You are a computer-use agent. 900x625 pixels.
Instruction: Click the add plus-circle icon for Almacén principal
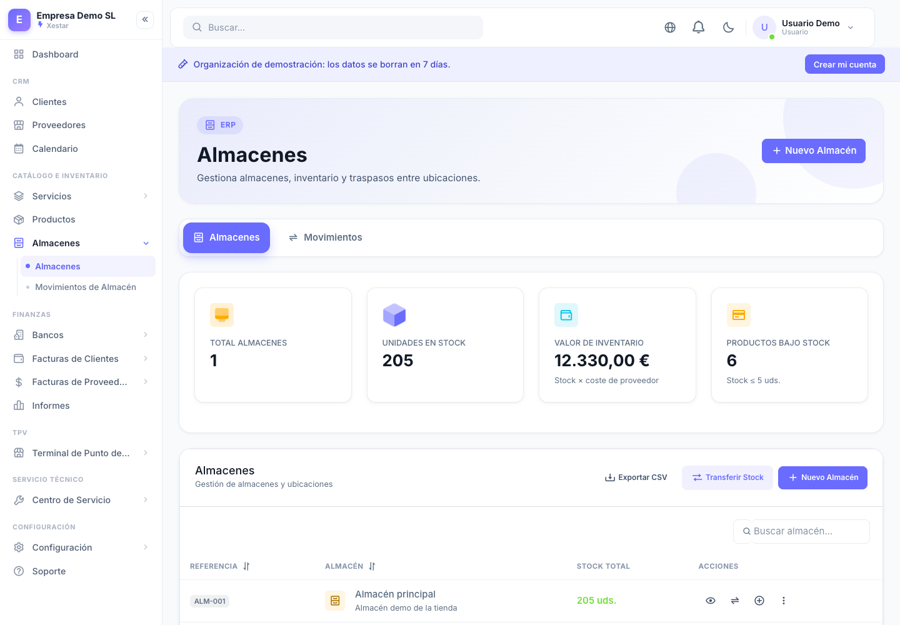tap(759, 601)
